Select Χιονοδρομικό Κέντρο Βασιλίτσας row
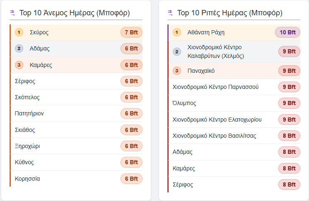 (x=235, y=136)
